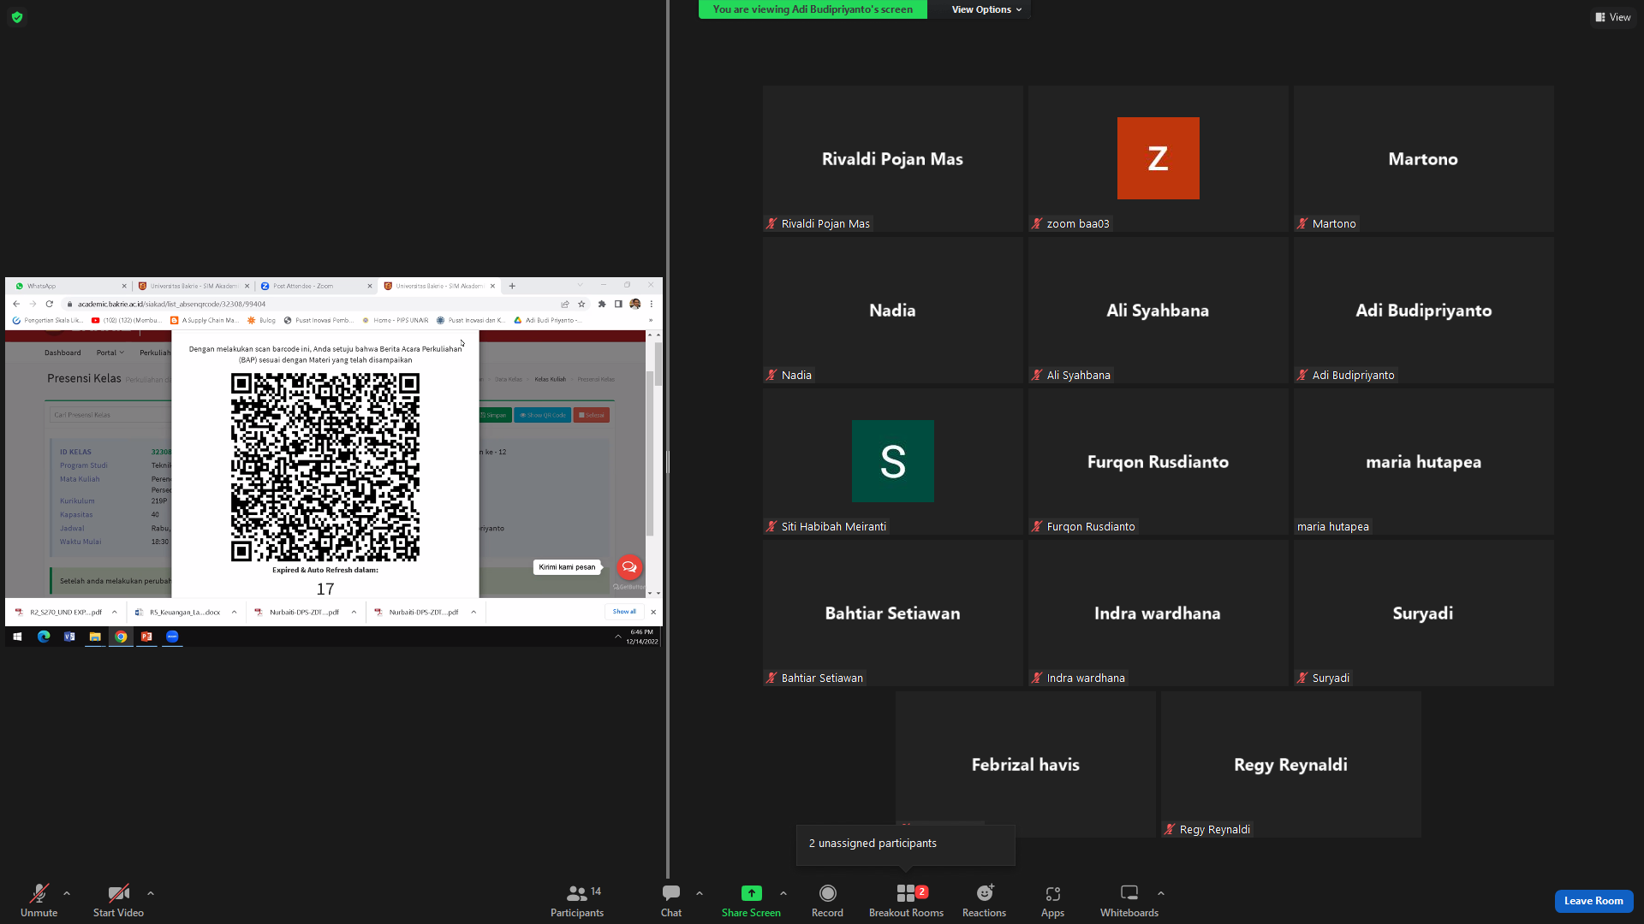The width and height of the screenshot is (1644, 924).
Task: Reload the page in shared browser
Action: click(50, 304)
